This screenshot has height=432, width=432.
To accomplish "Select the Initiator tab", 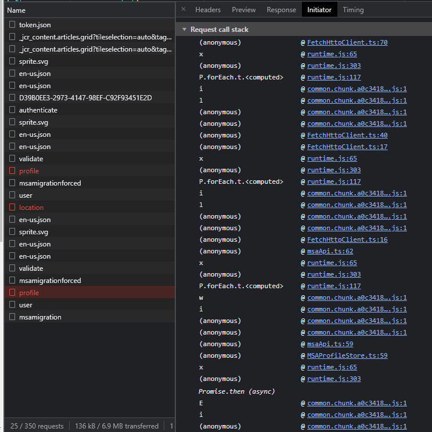I will [319, 10].
